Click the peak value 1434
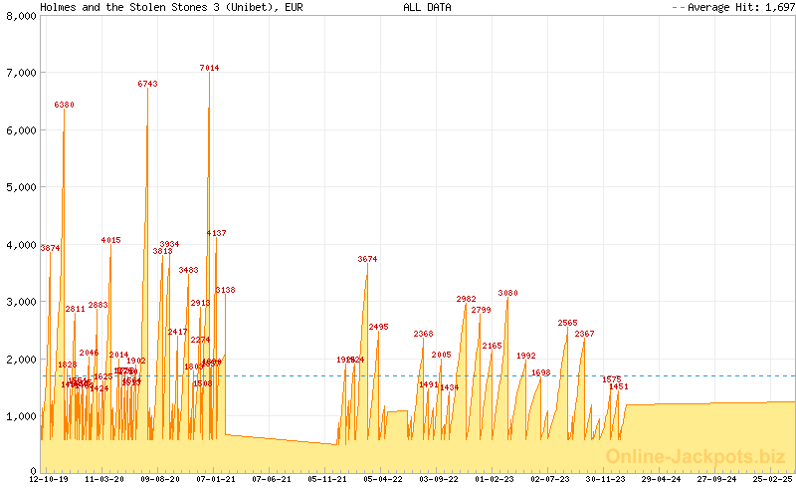 450,387
